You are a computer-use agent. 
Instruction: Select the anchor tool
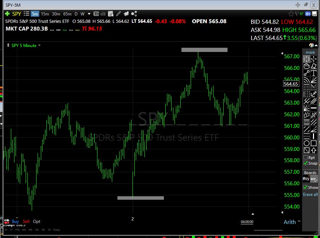click(314, 94)
